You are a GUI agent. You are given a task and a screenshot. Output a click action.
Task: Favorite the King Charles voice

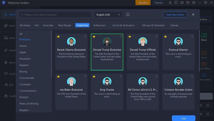pos(121,76)
